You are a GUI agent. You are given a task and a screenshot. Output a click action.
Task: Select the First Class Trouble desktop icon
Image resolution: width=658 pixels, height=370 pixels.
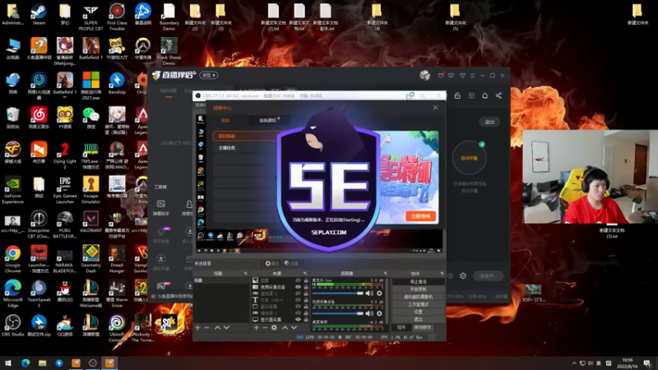(117, 17)
